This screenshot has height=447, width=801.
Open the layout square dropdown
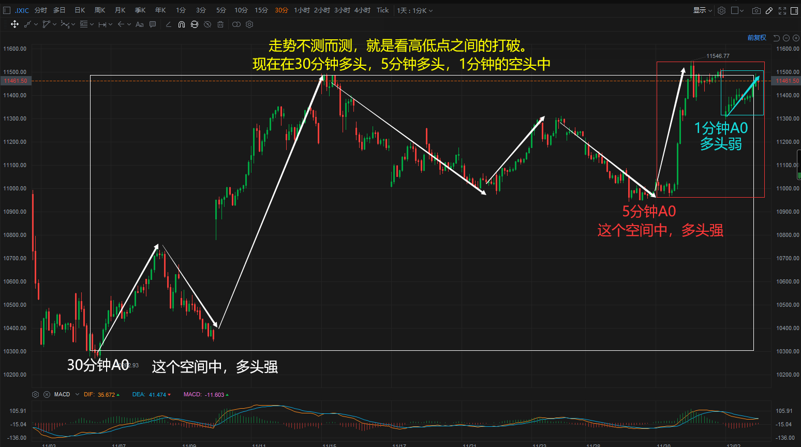737,10
